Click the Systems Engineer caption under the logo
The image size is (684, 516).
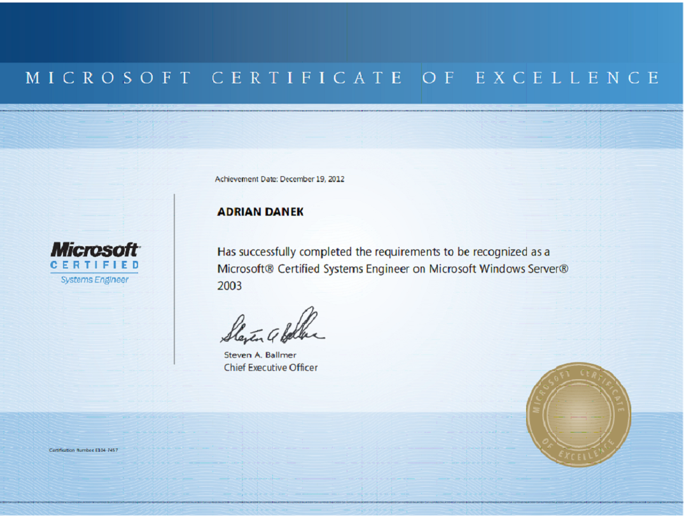(x=95, y=280)
